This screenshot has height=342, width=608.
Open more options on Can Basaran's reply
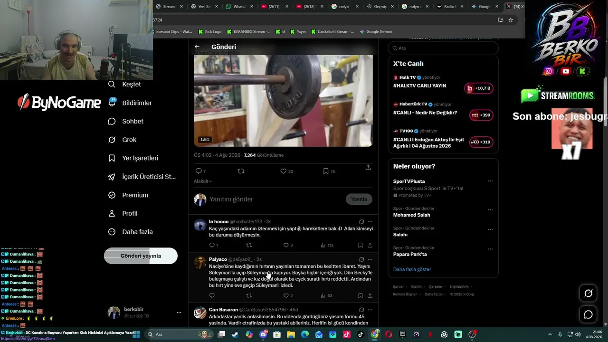(370, 310)
